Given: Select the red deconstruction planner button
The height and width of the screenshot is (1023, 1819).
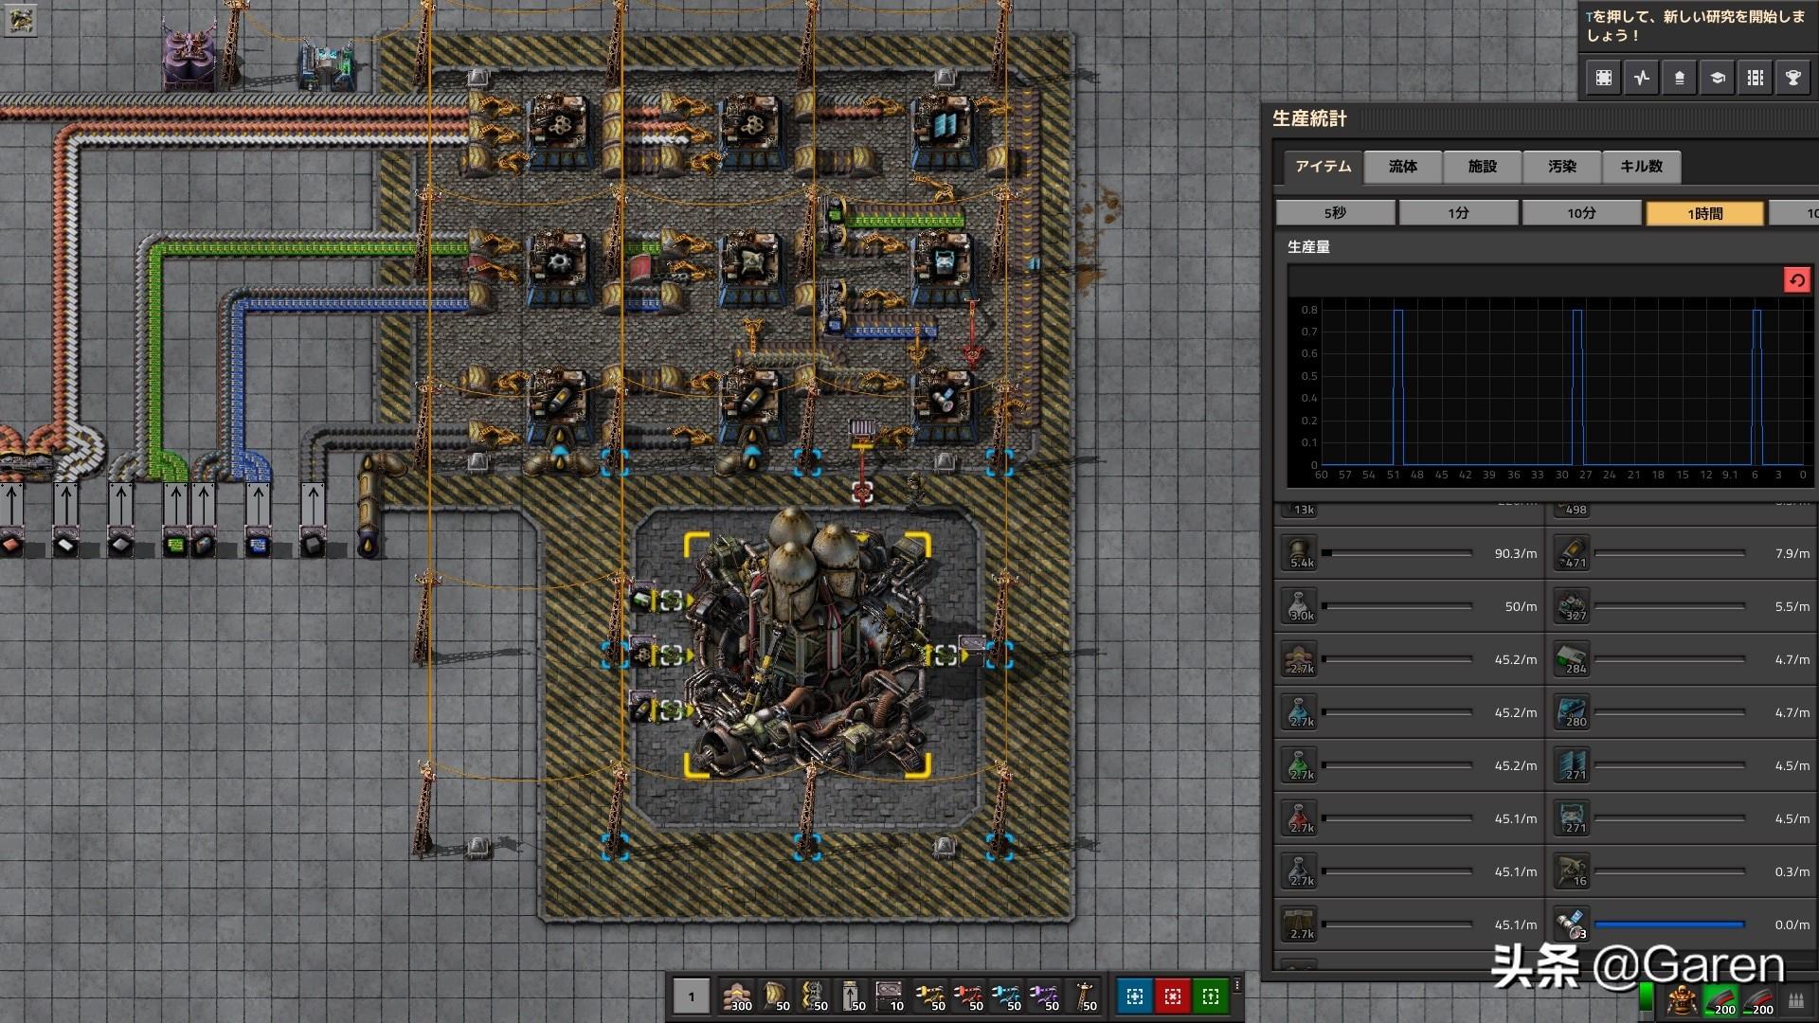Looking at the screenshot, I should point(1173,996).
